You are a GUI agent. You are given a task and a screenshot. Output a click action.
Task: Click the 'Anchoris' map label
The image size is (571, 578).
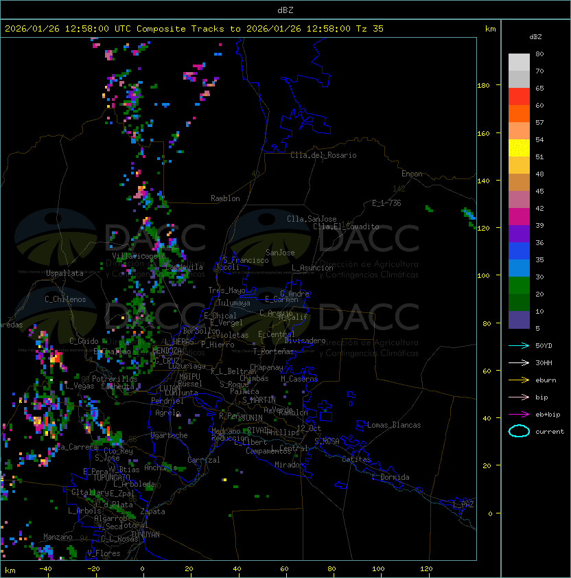click(161, 467)
